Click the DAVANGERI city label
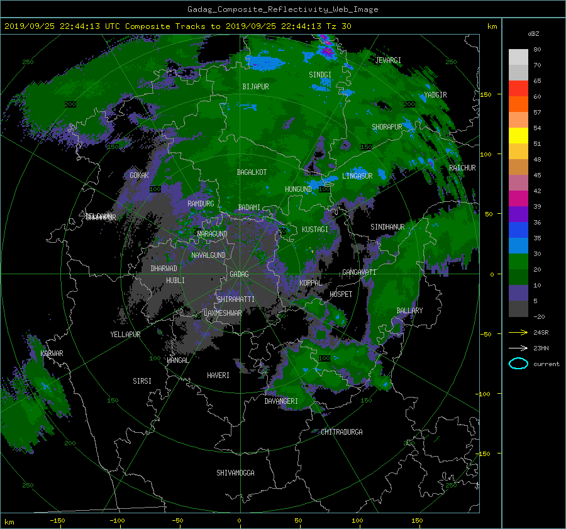The width and height of the screenshot is (566, 529). (281, 401)
